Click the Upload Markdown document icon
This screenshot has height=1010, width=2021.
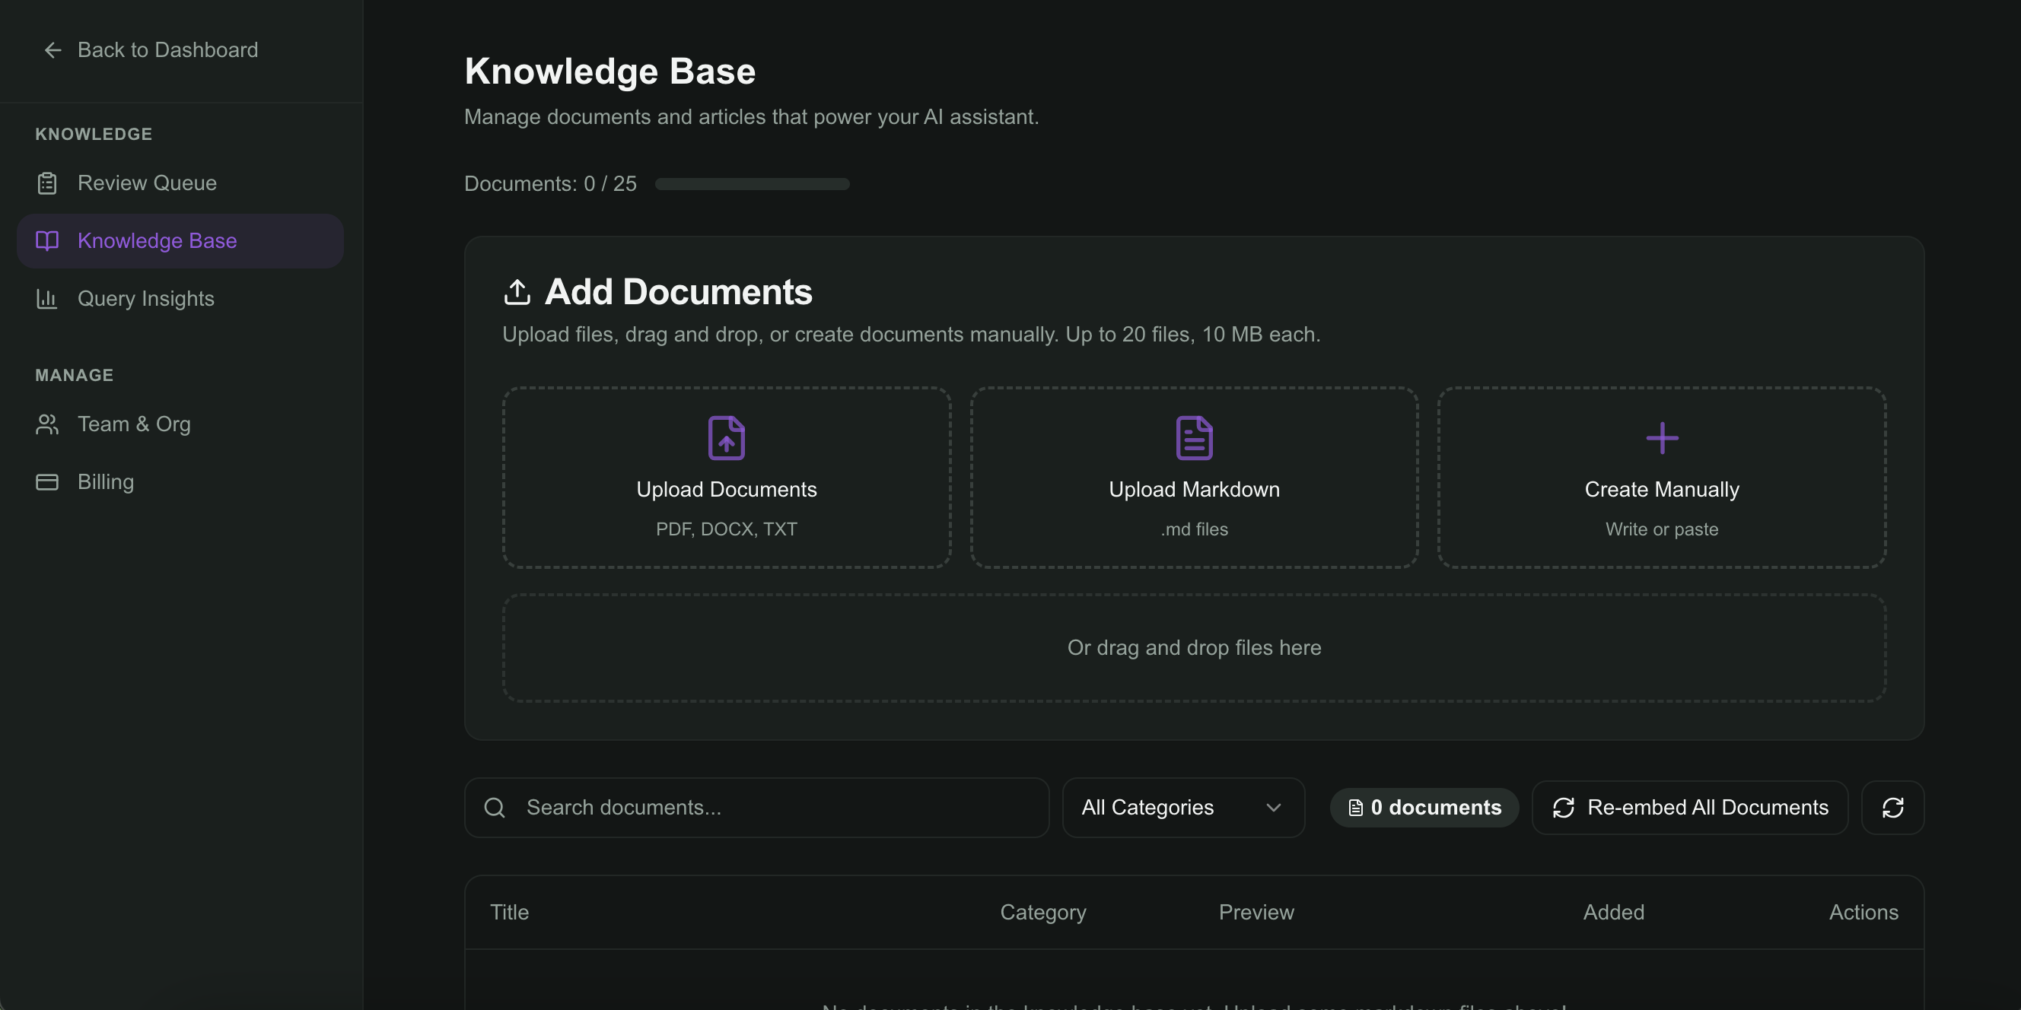[1193, 437]
